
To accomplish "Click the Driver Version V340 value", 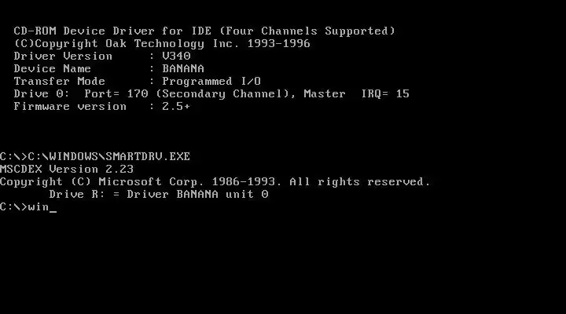I will (176, 56).
